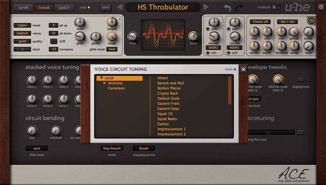The image size is (326, 185).
Task: Switch to the tweak tab
Action: pyautogui.click(x=44, y=8)
